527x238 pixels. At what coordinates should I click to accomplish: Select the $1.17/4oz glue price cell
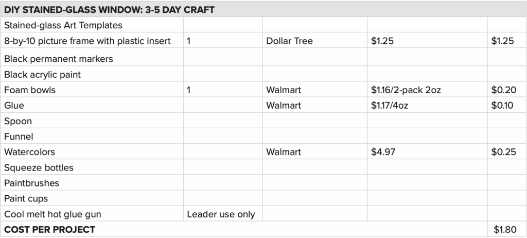[x=390, y=106]
